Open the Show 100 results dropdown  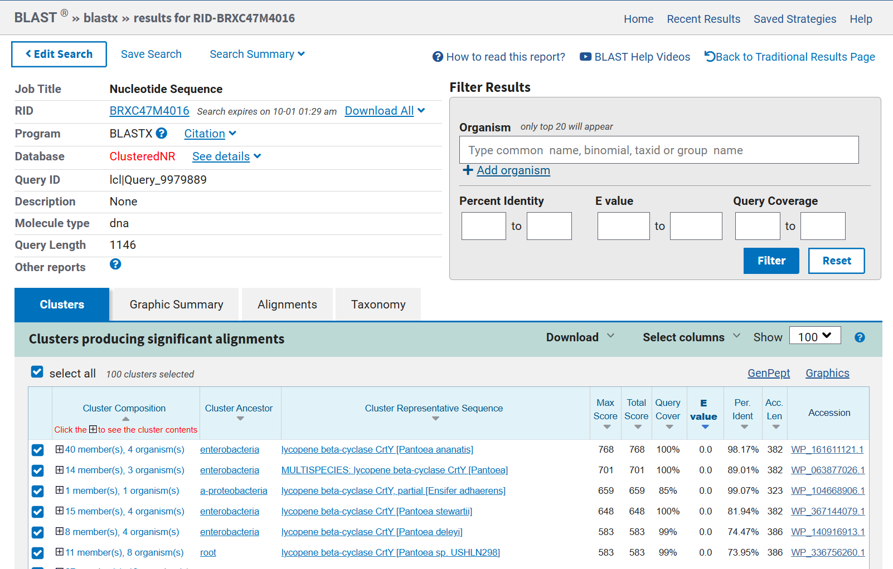(815, 336)
